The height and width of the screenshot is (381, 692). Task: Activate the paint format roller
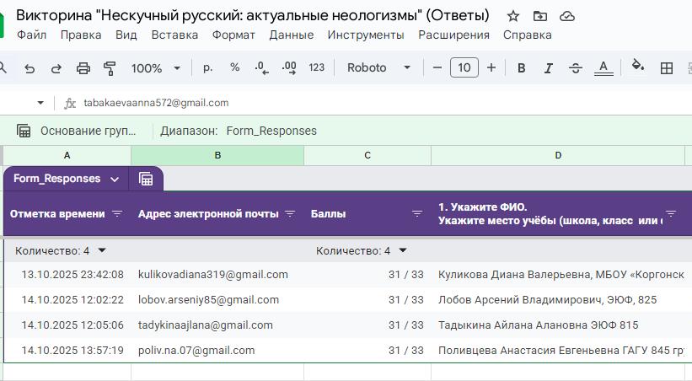point(110,68)
